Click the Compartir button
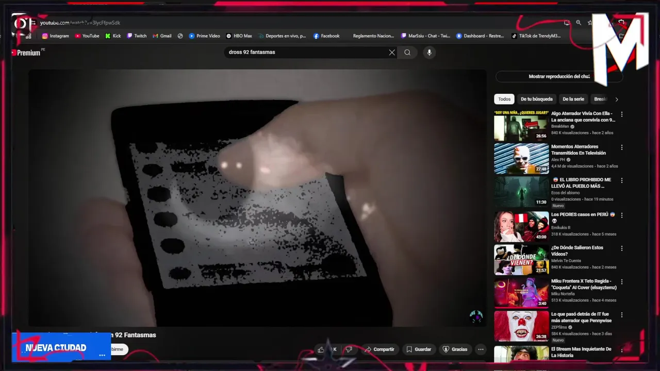Viewport: 660px width, 371px height. [379, 349]
